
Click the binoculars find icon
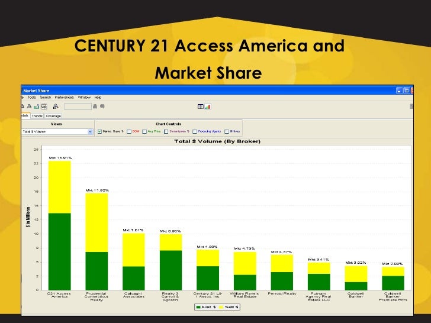click(95, 106)
